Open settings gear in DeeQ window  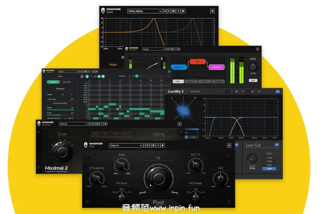[x=183, y=11]
